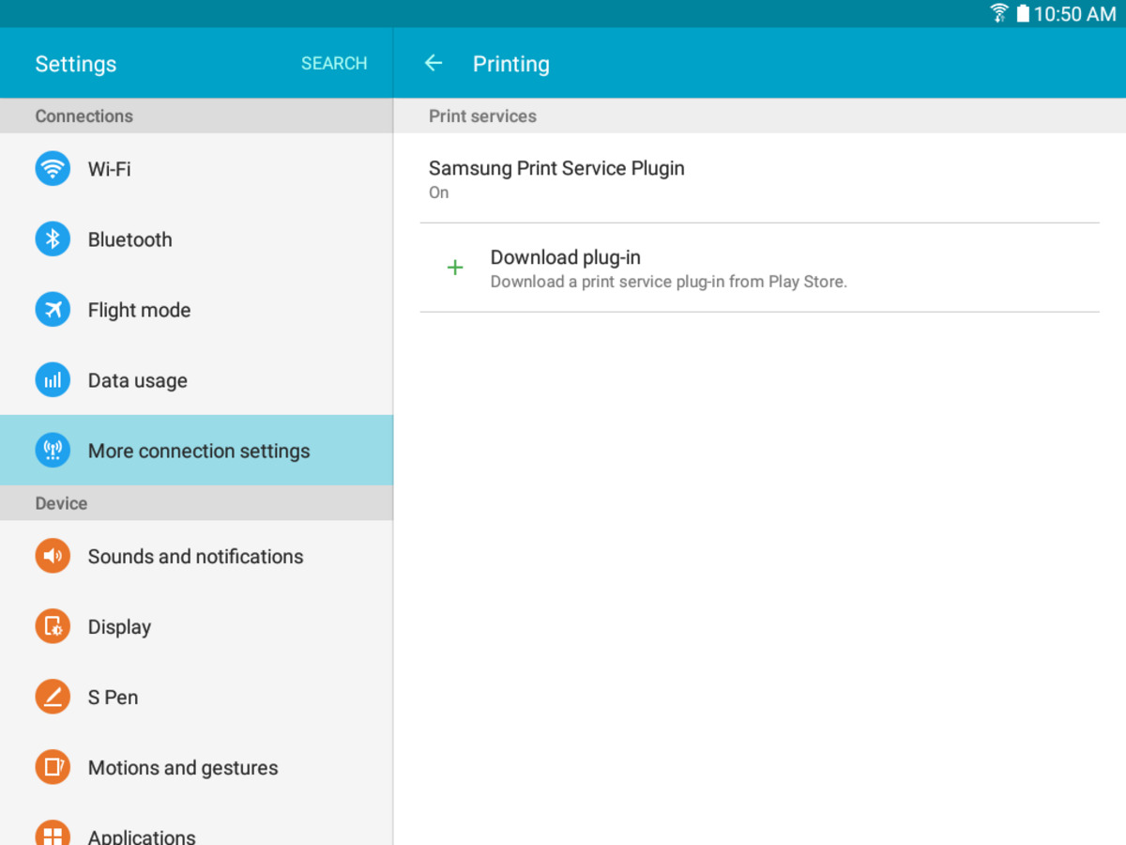Tap the Motions and gestures icon

(53, 767)
